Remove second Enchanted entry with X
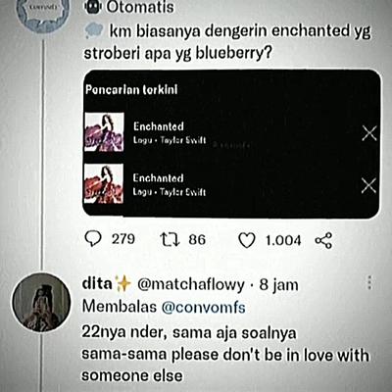The image size is (392, 392). point(368,185)
